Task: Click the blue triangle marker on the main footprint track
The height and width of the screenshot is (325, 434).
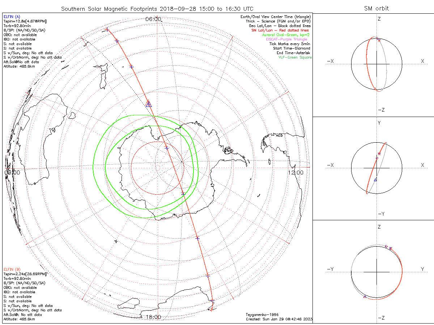Action: pos(149,104)
